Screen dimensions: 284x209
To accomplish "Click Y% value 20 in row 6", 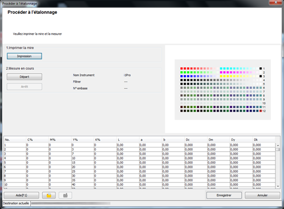I will [82, 167].
